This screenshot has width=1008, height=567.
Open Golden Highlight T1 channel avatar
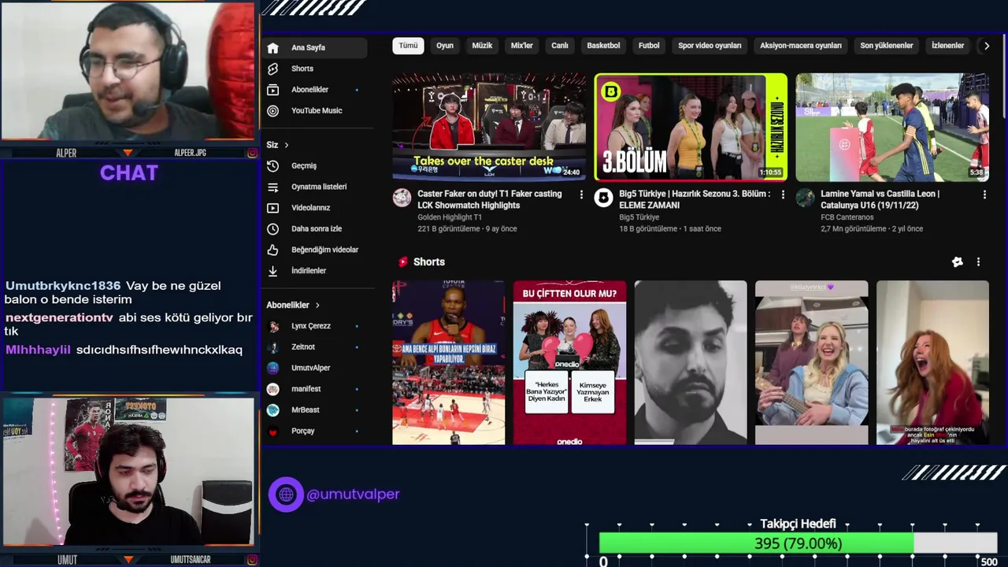coord(402,198)
